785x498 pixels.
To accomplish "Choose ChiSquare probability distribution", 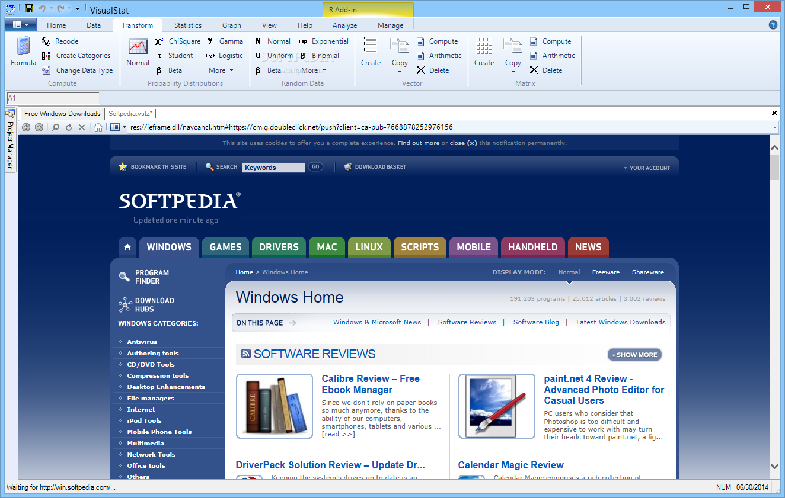I will pyautogui.click(x=178, y=41).
